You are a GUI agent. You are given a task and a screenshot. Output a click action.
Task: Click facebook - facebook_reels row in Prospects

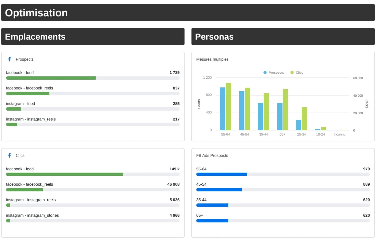93,91
